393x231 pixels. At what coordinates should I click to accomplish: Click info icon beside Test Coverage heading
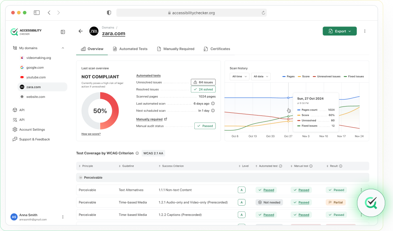pyautogui.click(x=137, y=153)
